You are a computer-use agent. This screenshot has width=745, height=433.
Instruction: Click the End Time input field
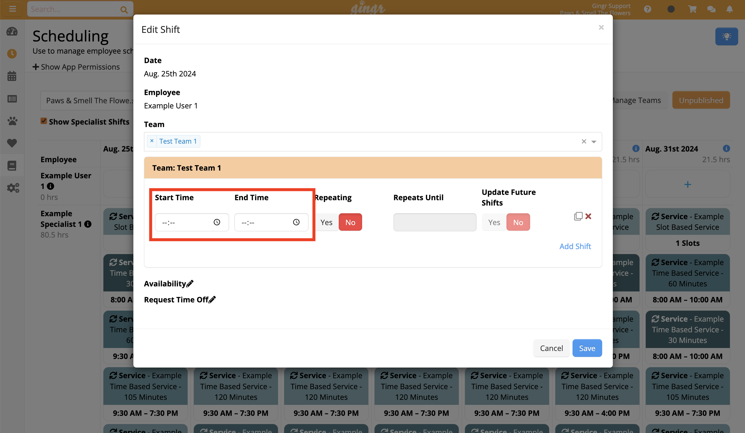coord(271,222)
